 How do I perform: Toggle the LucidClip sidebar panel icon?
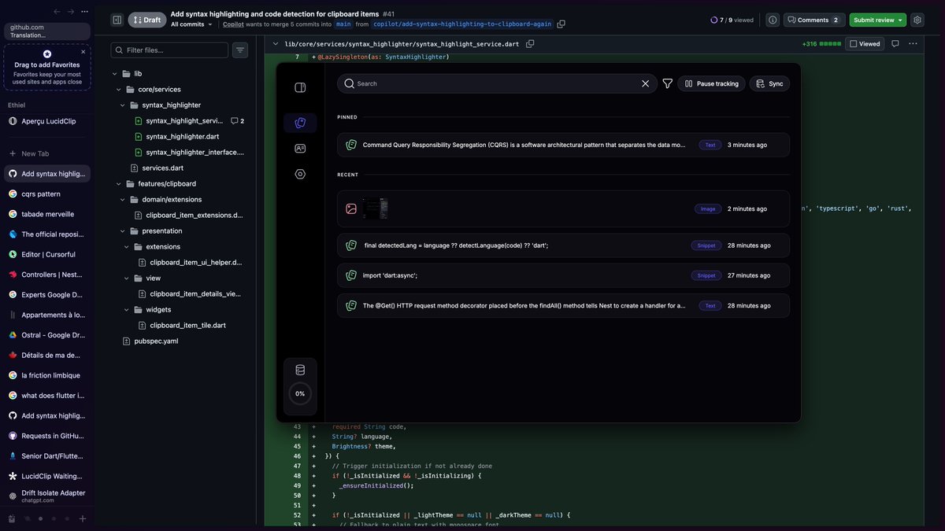click(300, 87)
